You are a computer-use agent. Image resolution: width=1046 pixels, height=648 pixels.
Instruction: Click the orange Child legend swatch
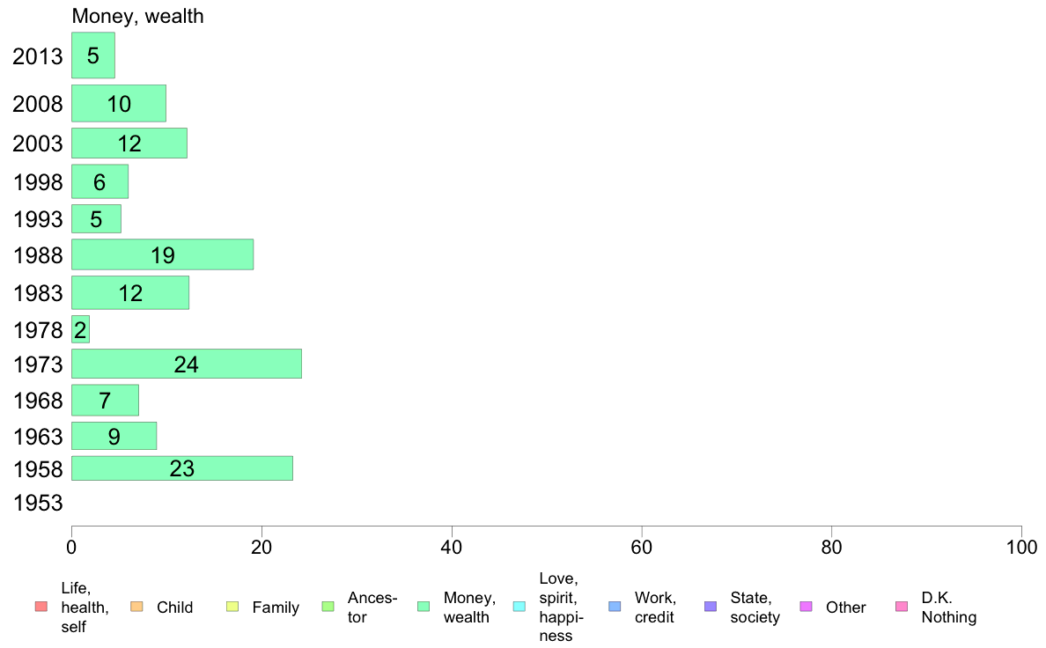[x=136, y=607]
